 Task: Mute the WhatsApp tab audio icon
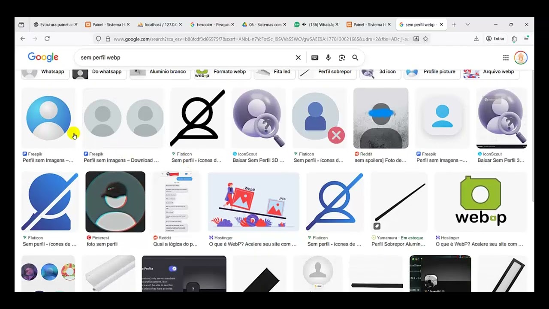[x=304, y=24]
